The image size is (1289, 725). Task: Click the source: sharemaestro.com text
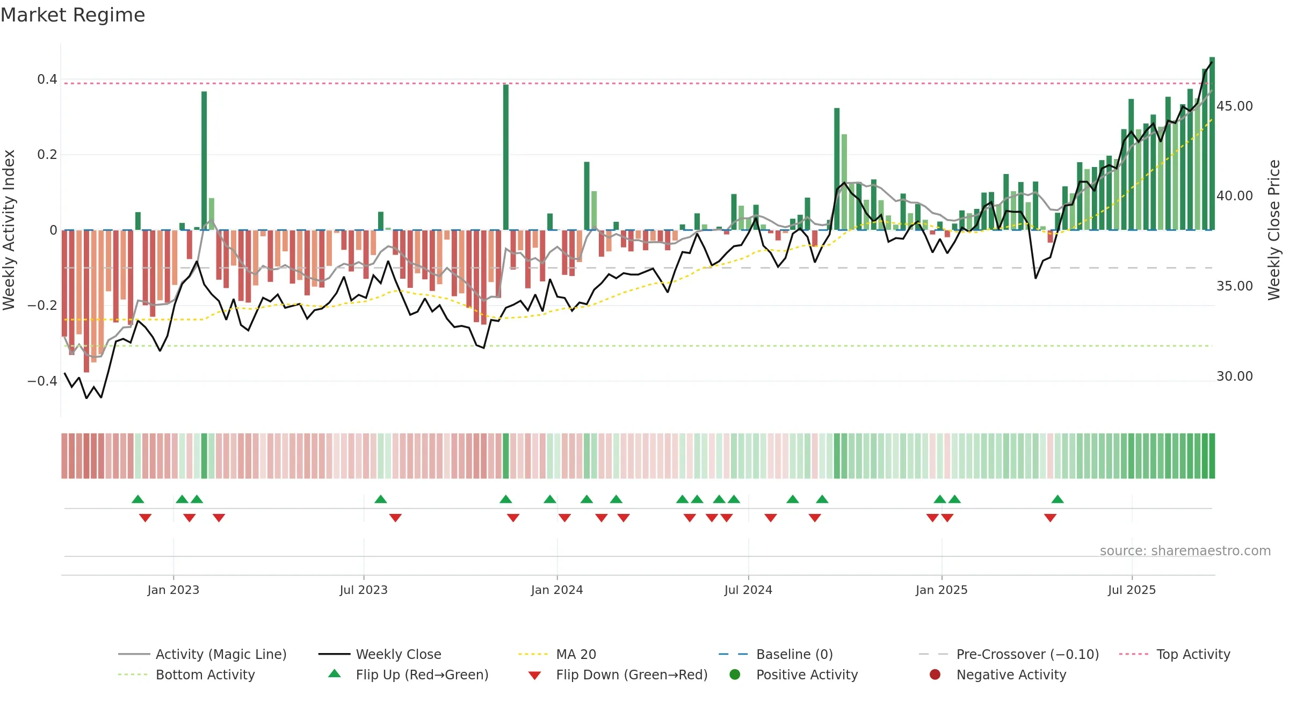click(x=1185, y=550)
